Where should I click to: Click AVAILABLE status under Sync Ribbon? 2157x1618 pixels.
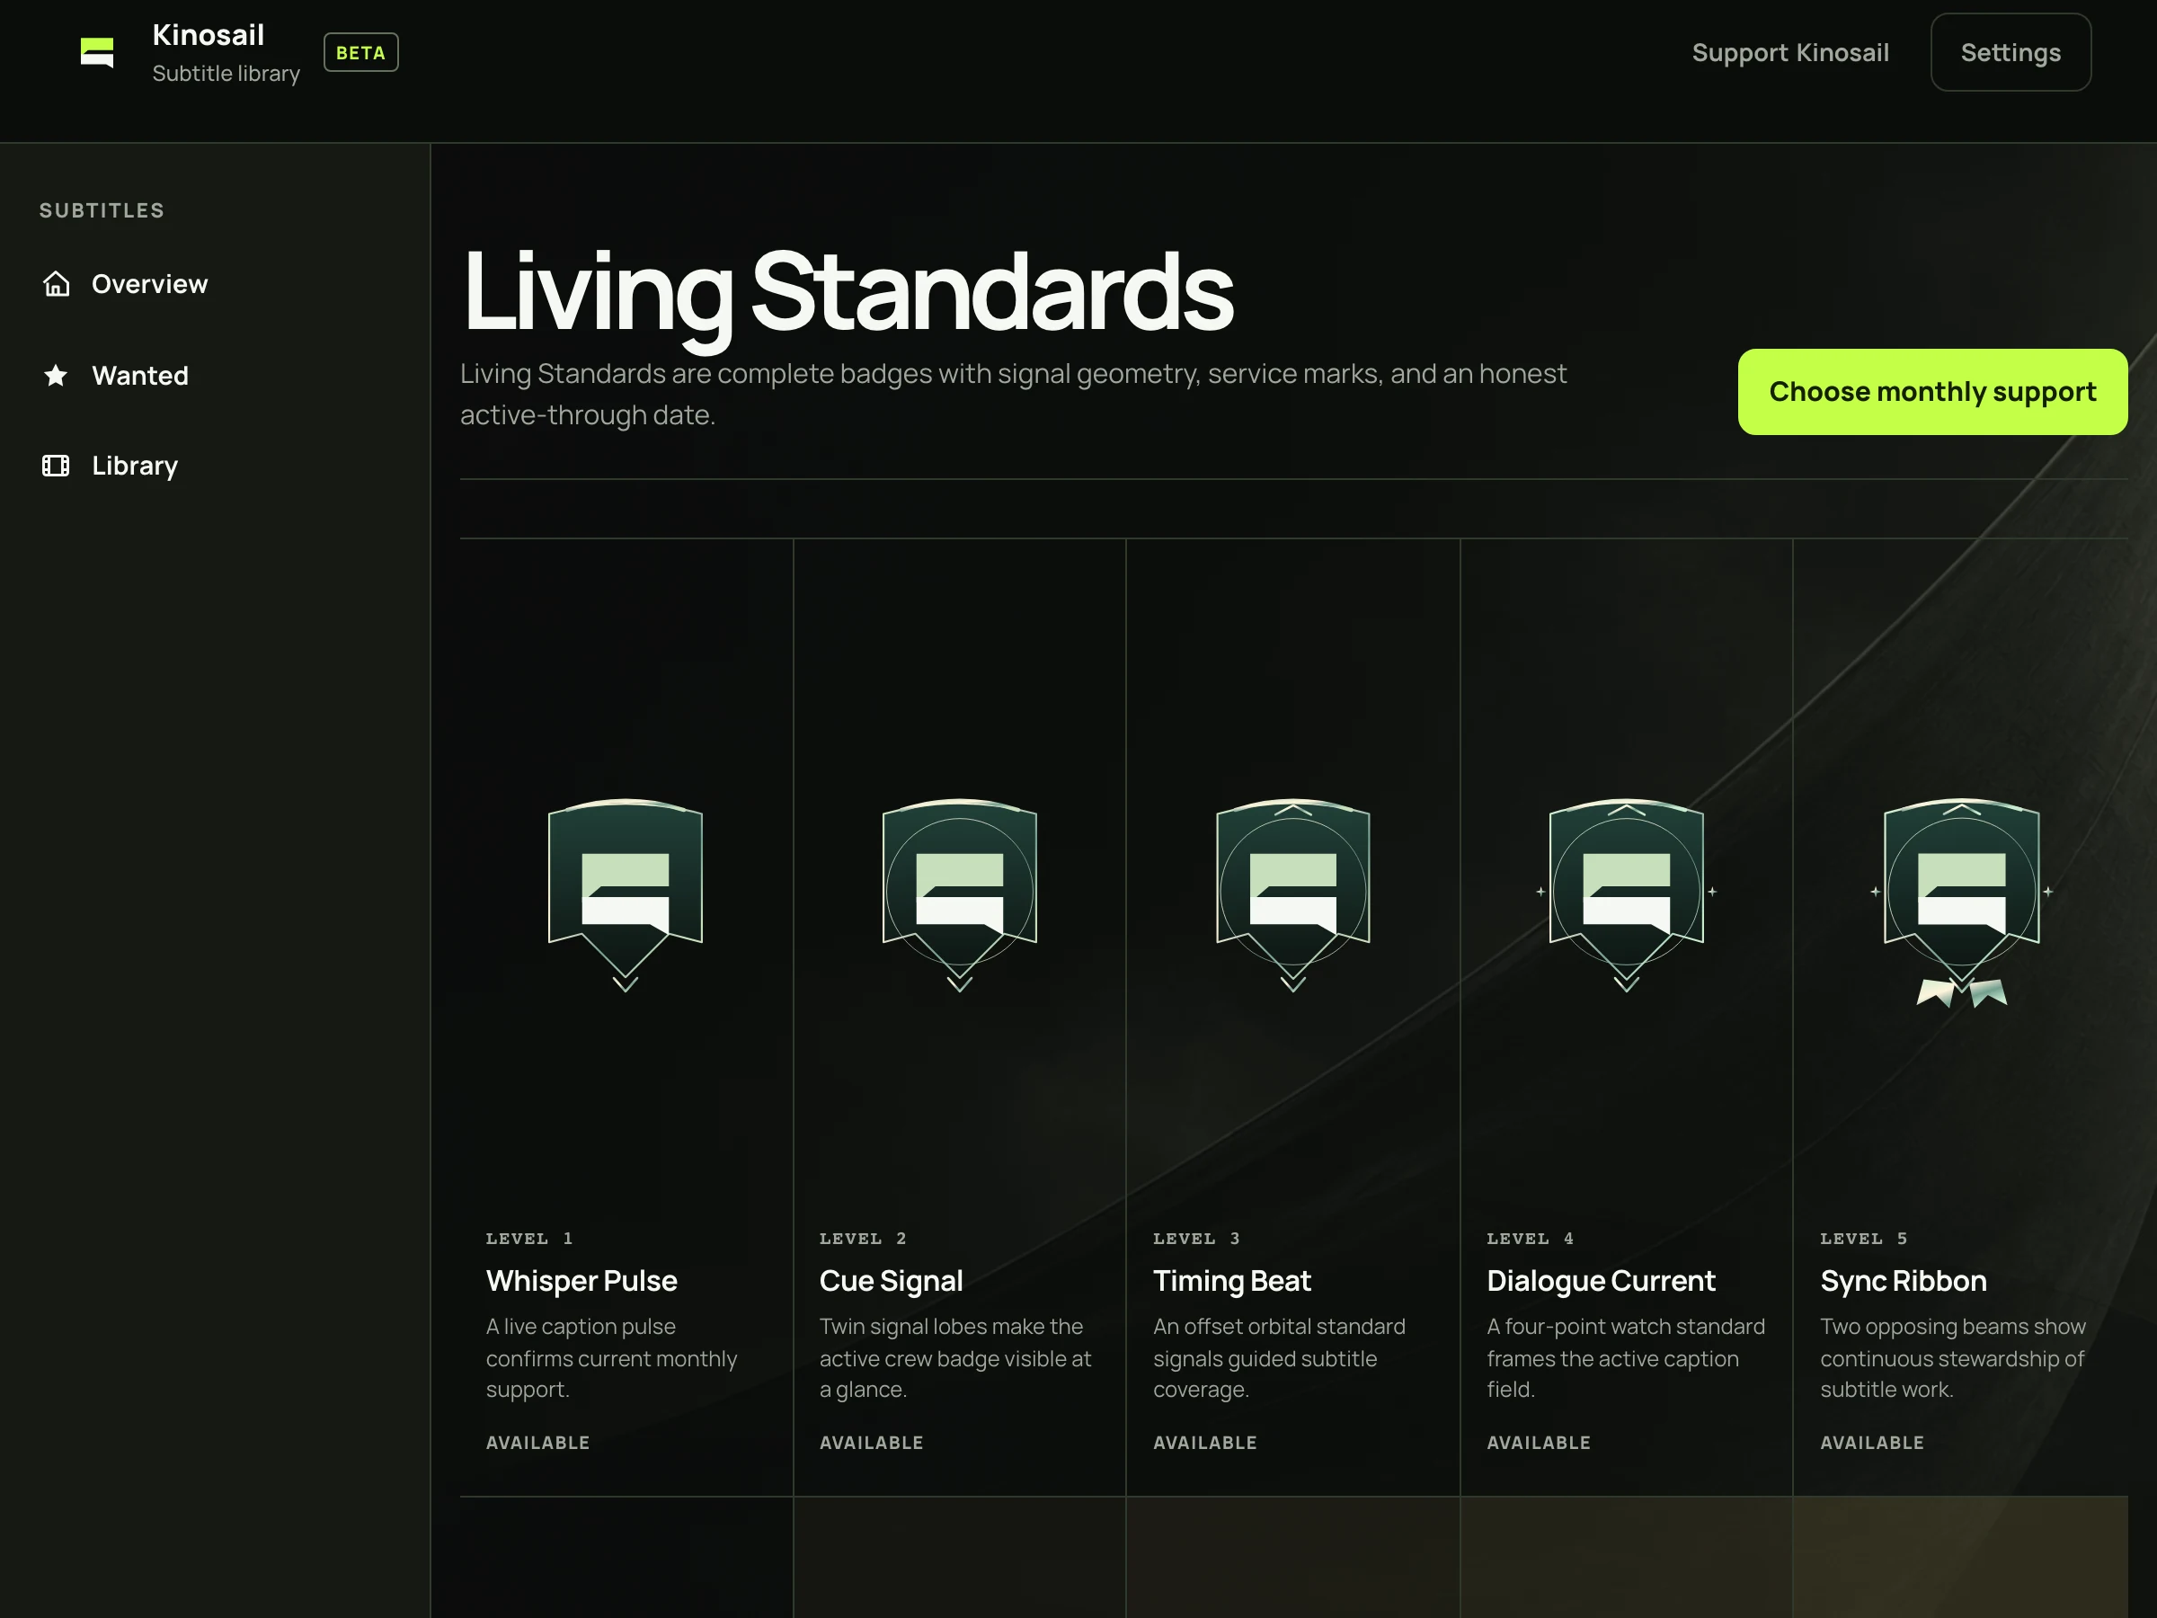tap(1871, 1443)
